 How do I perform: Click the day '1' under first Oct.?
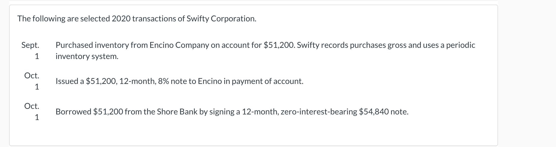pos(37,87)
